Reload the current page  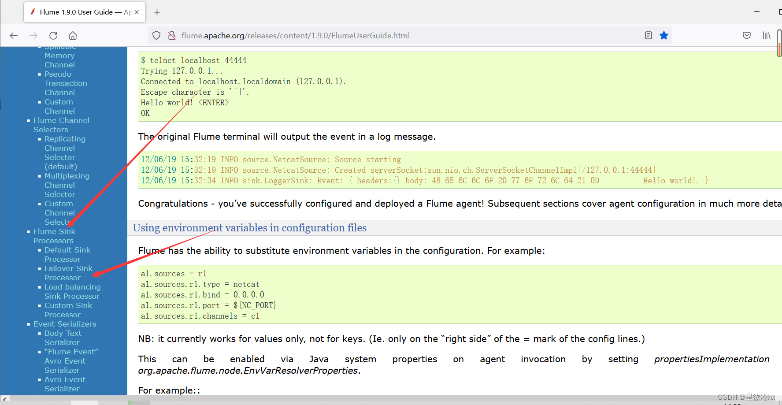tap(53, 36)
